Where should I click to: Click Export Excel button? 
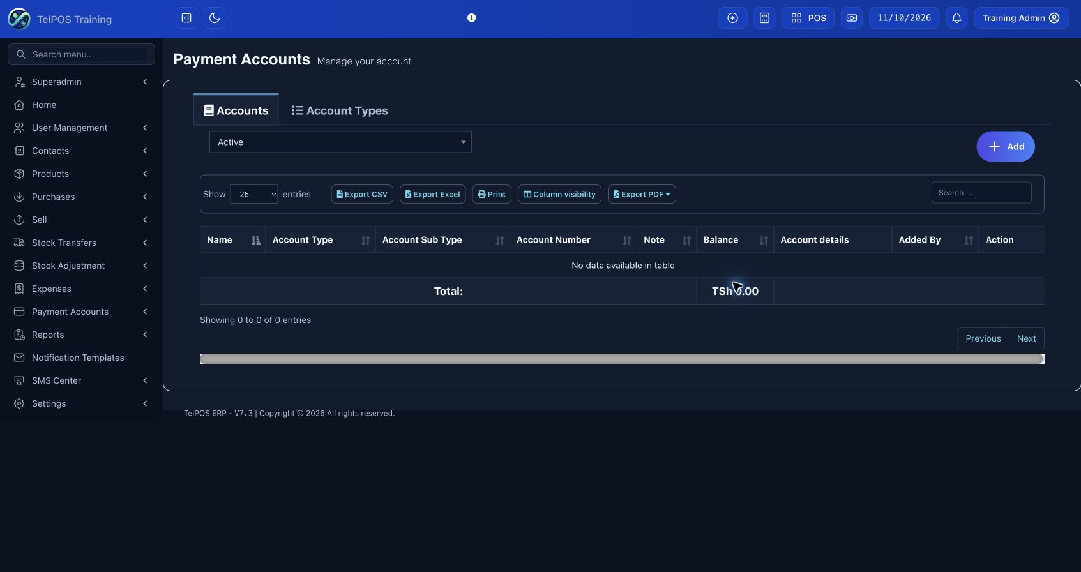433,194
